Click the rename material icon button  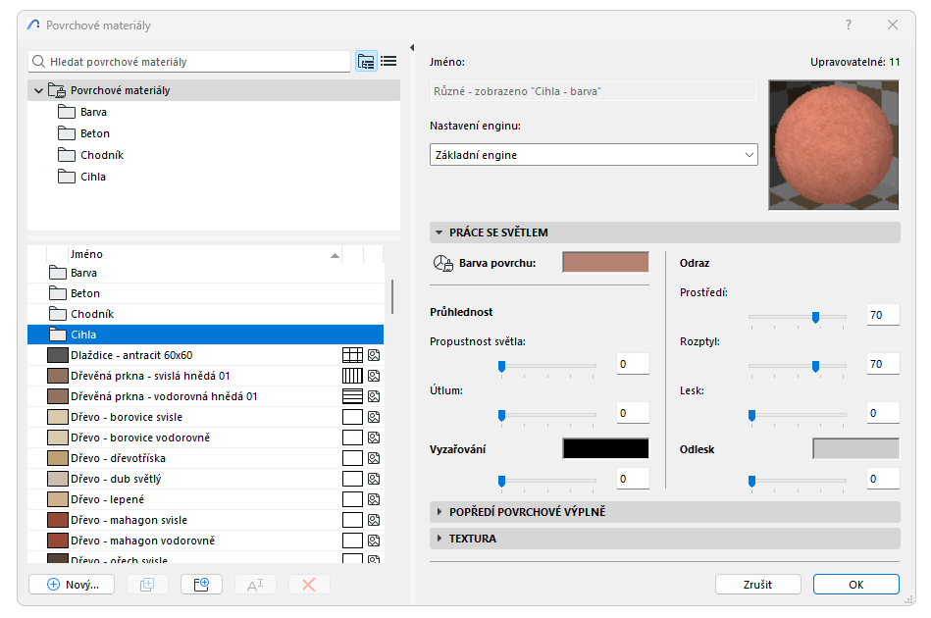[255, 585]
